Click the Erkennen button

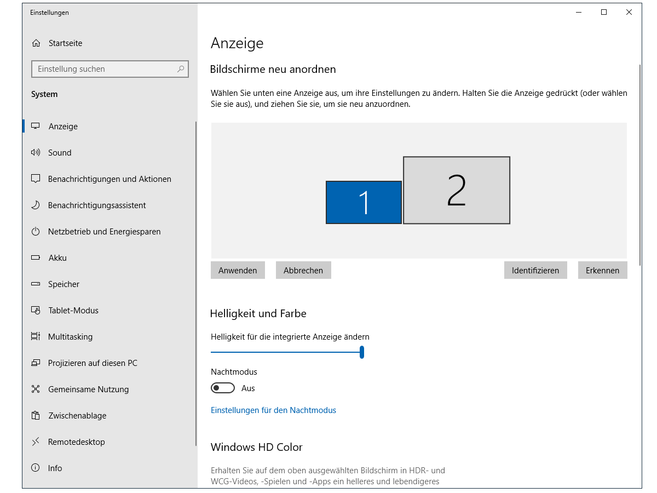point(602,270)
